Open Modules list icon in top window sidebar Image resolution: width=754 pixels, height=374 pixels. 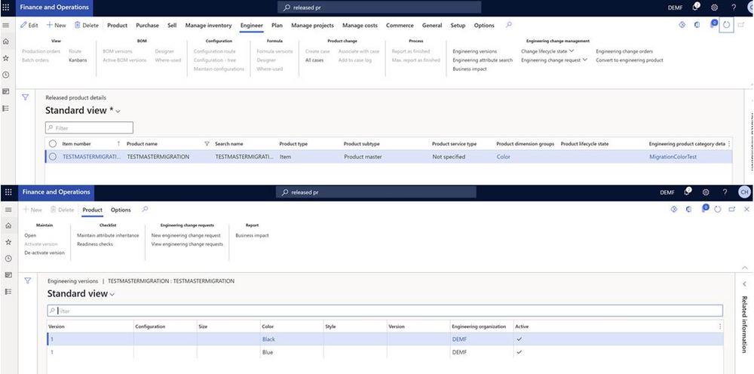point(6,108)
